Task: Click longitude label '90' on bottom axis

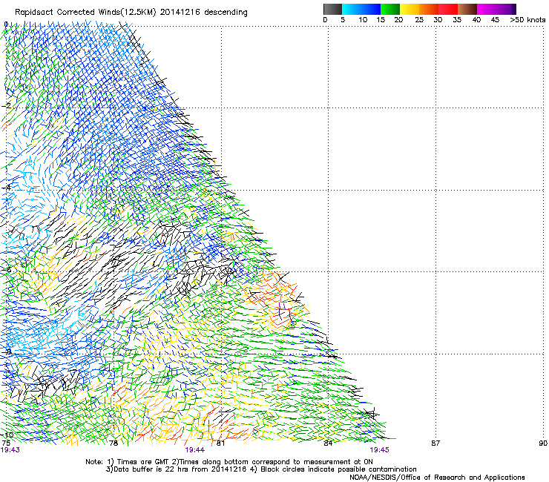Action: pyautogui.click(x=543, y=443)
